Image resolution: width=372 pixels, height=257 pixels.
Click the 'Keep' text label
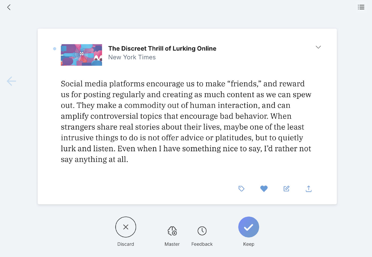point(249,244)
